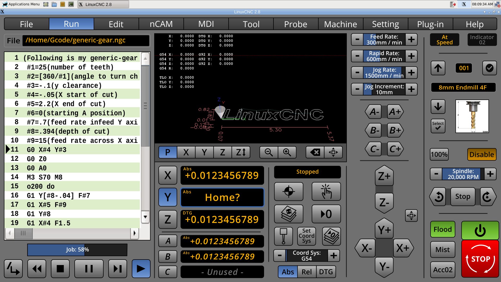Toggle Abs/Rel display mode
This screenshot has width=501, height=282.
tap(307, 272)
